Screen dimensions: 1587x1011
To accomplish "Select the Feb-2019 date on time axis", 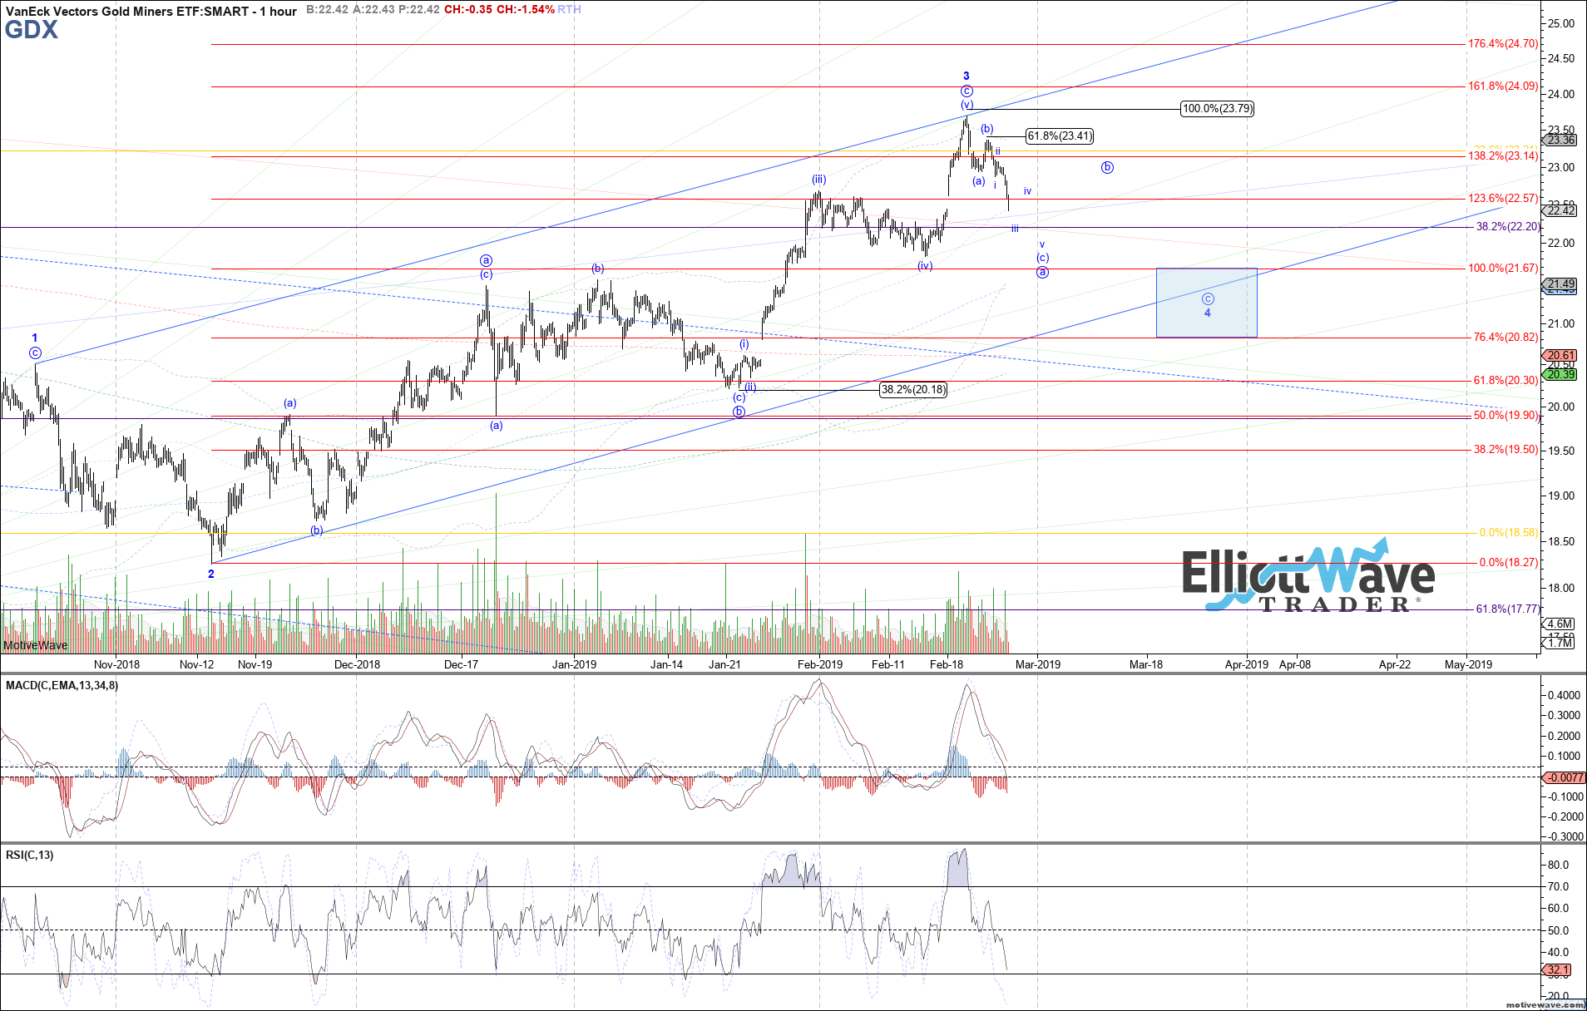I will [820, 664].
